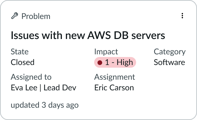The width and height of the screenshot is (197, 120).
Task: Select the Software category value
Action: pos(169,62)
